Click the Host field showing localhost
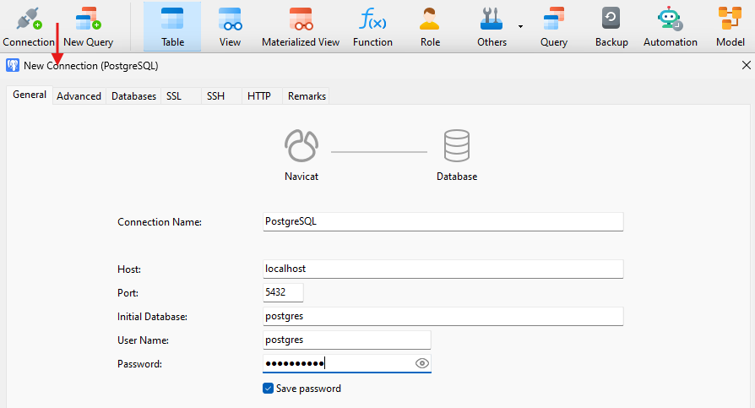The width and height of the screenshot is (755, 408). point(443,269)
